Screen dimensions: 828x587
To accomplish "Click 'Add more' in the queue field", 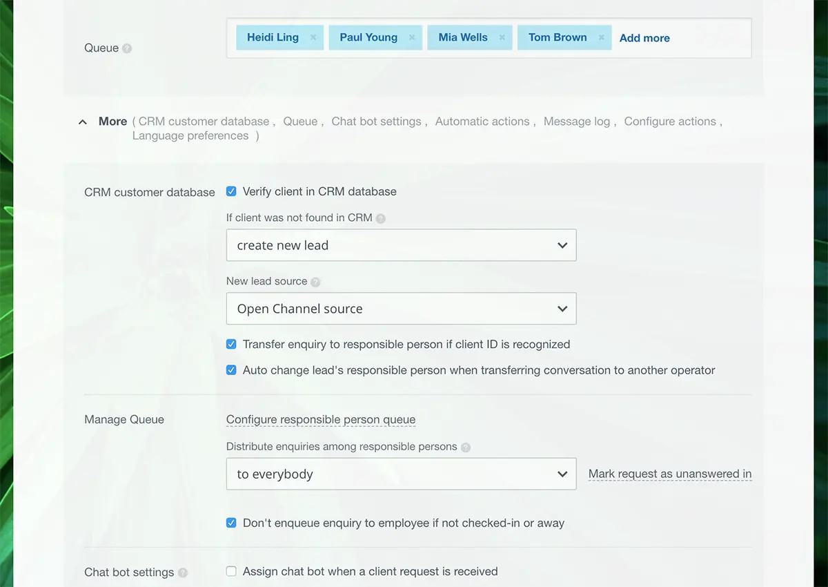I will pyautogui.click(x=644, y=38).
